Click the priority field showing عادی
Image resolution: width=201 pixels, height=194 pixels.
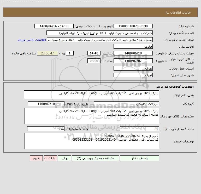pyautogui.click(x=133, y=46)
